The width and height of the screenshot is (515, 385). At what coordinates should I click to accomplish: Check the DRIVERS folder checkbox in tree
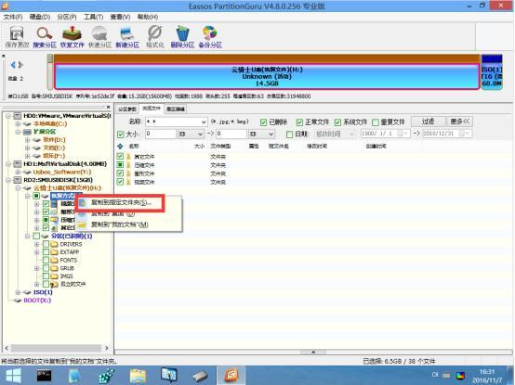46,244
